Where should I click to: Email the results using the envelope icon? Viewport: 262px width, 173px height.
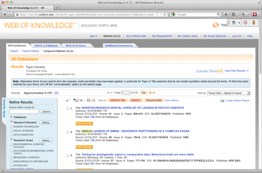(x=94, y=100)
